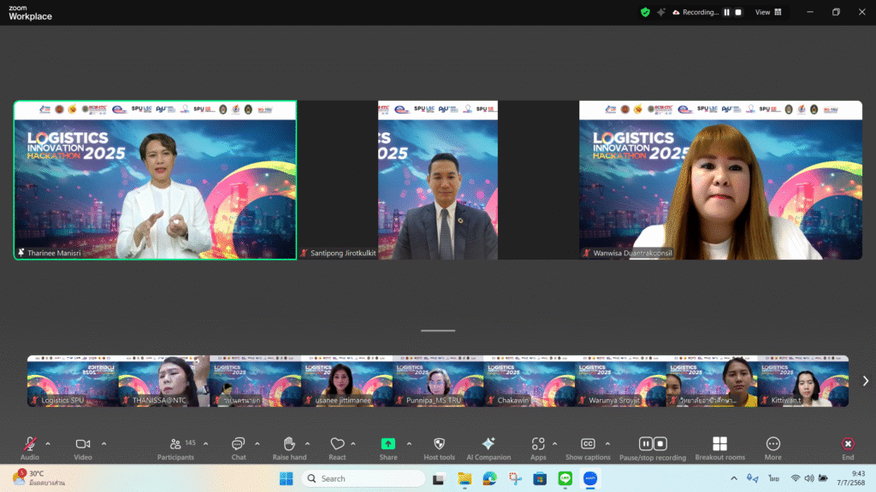Launch AI Companion from the toolbar

[488, 448]
